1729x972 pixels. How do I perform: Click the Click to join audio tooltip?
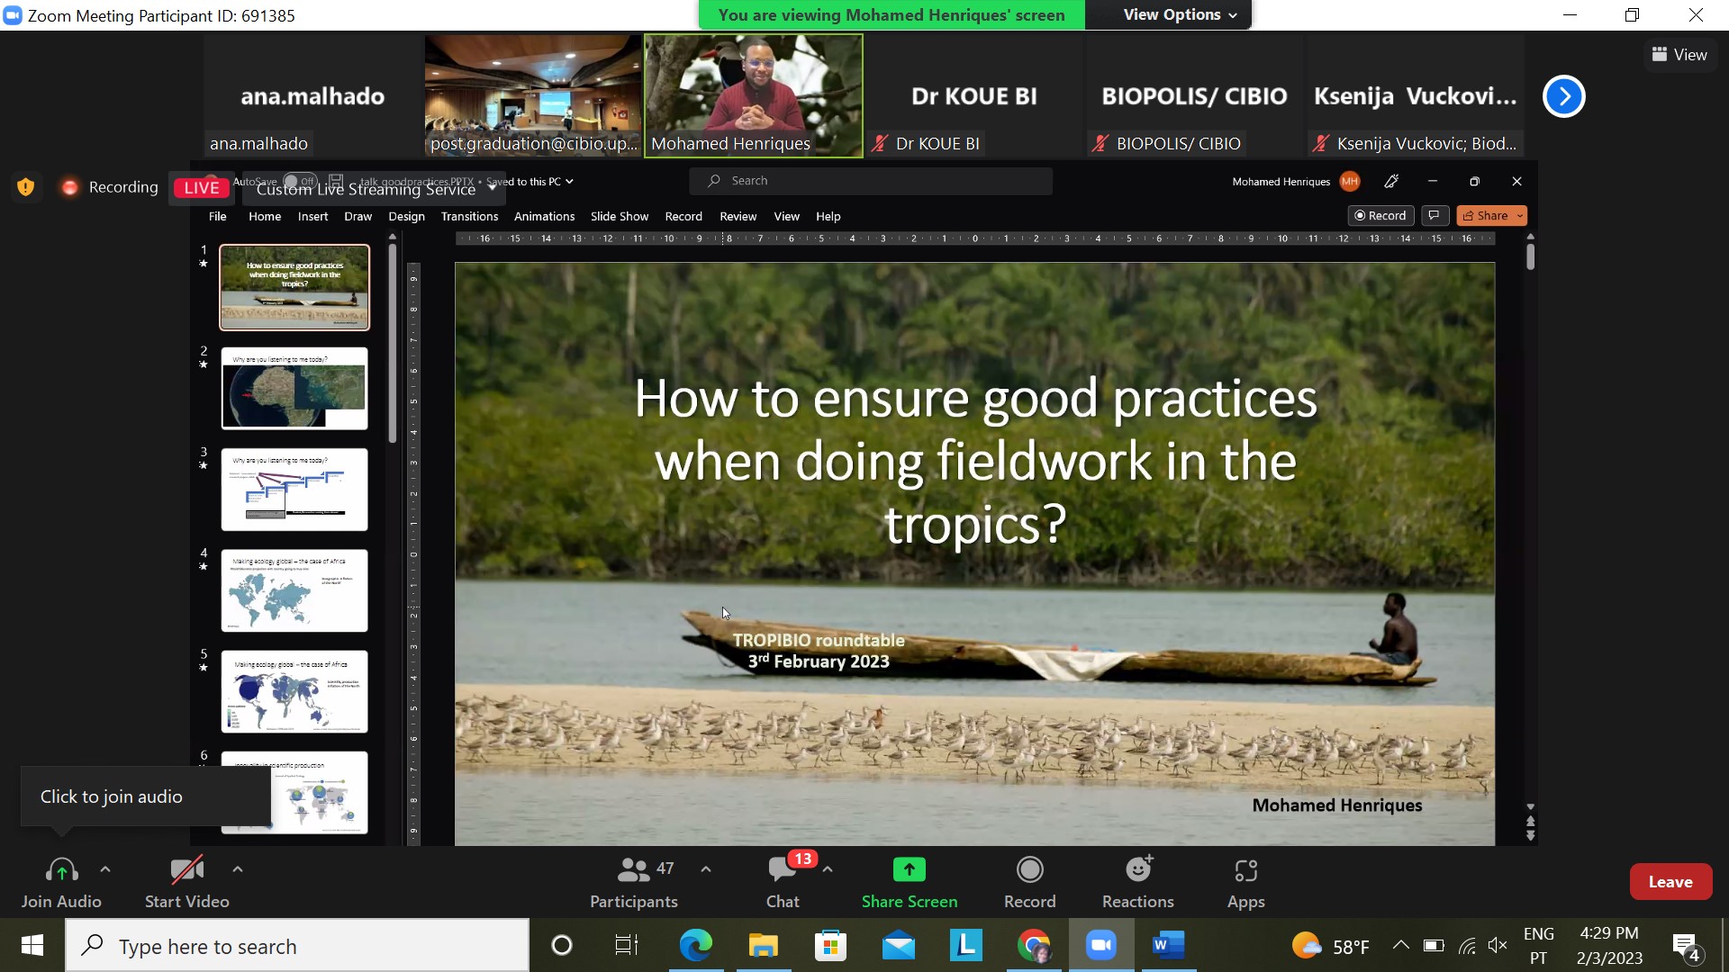click(145, 796)
